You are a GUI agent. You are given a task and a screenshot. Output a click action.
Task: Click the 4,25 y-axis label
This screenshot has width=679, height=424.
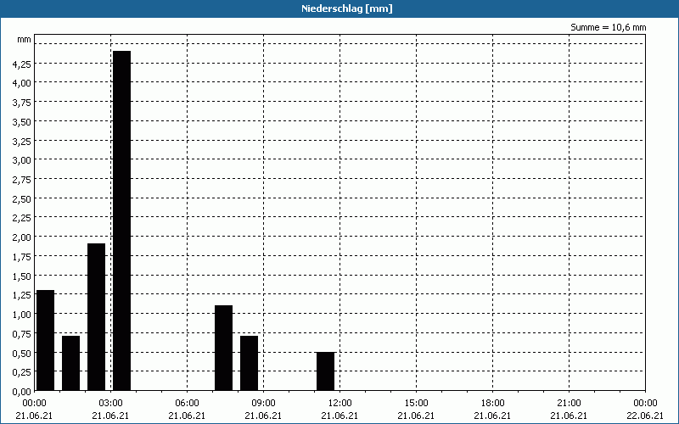click(x=22, y=64)
